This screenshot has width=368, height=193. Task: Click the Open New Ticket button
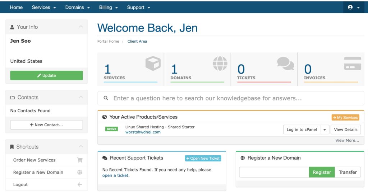203,158
